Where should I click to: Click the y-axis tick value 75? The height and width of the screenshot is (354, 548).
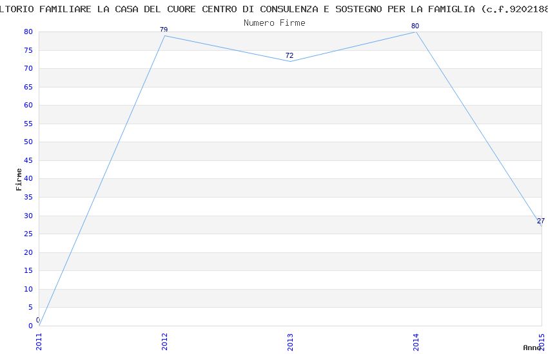[x=28, y=50]
